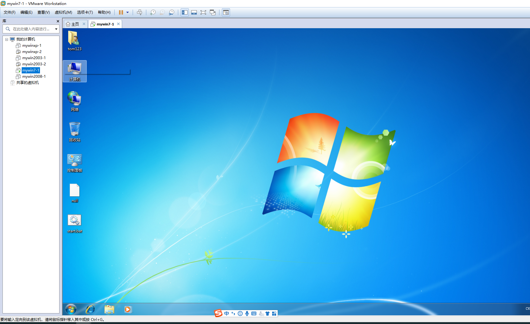Click the Sogou input method logo
530x324 pixels.
(x=219, y=313)
